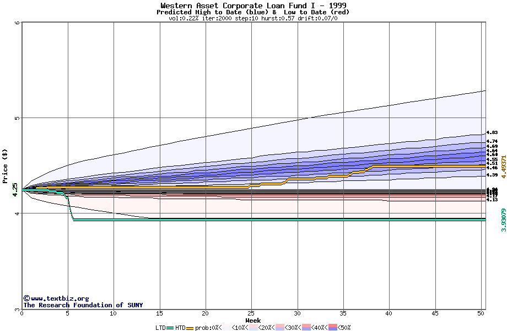507x331 pixels.
Task: Click the '<40%<' legend label
Action: click(x=320, y=328)
